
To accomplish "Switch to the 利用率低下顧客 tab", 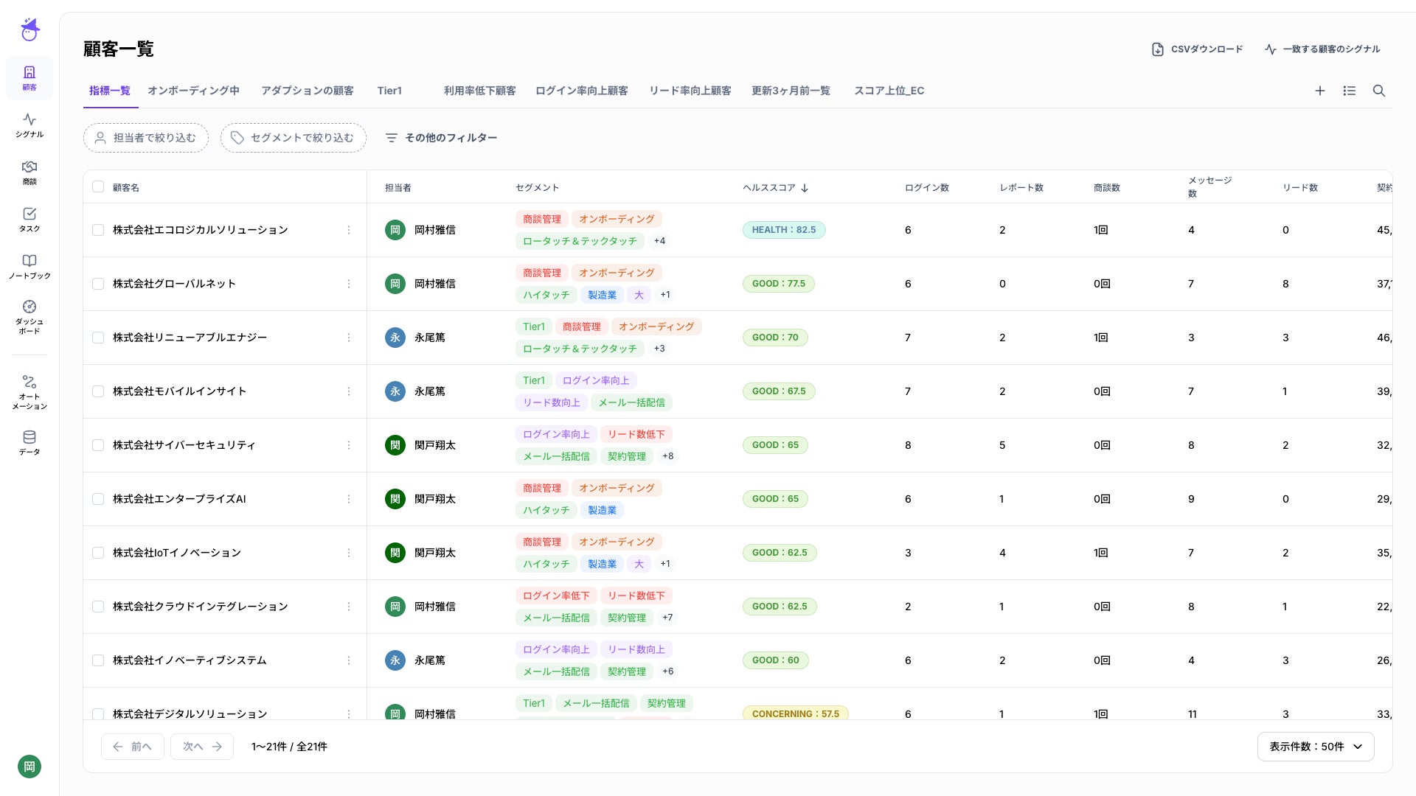I will pos(479,91).
